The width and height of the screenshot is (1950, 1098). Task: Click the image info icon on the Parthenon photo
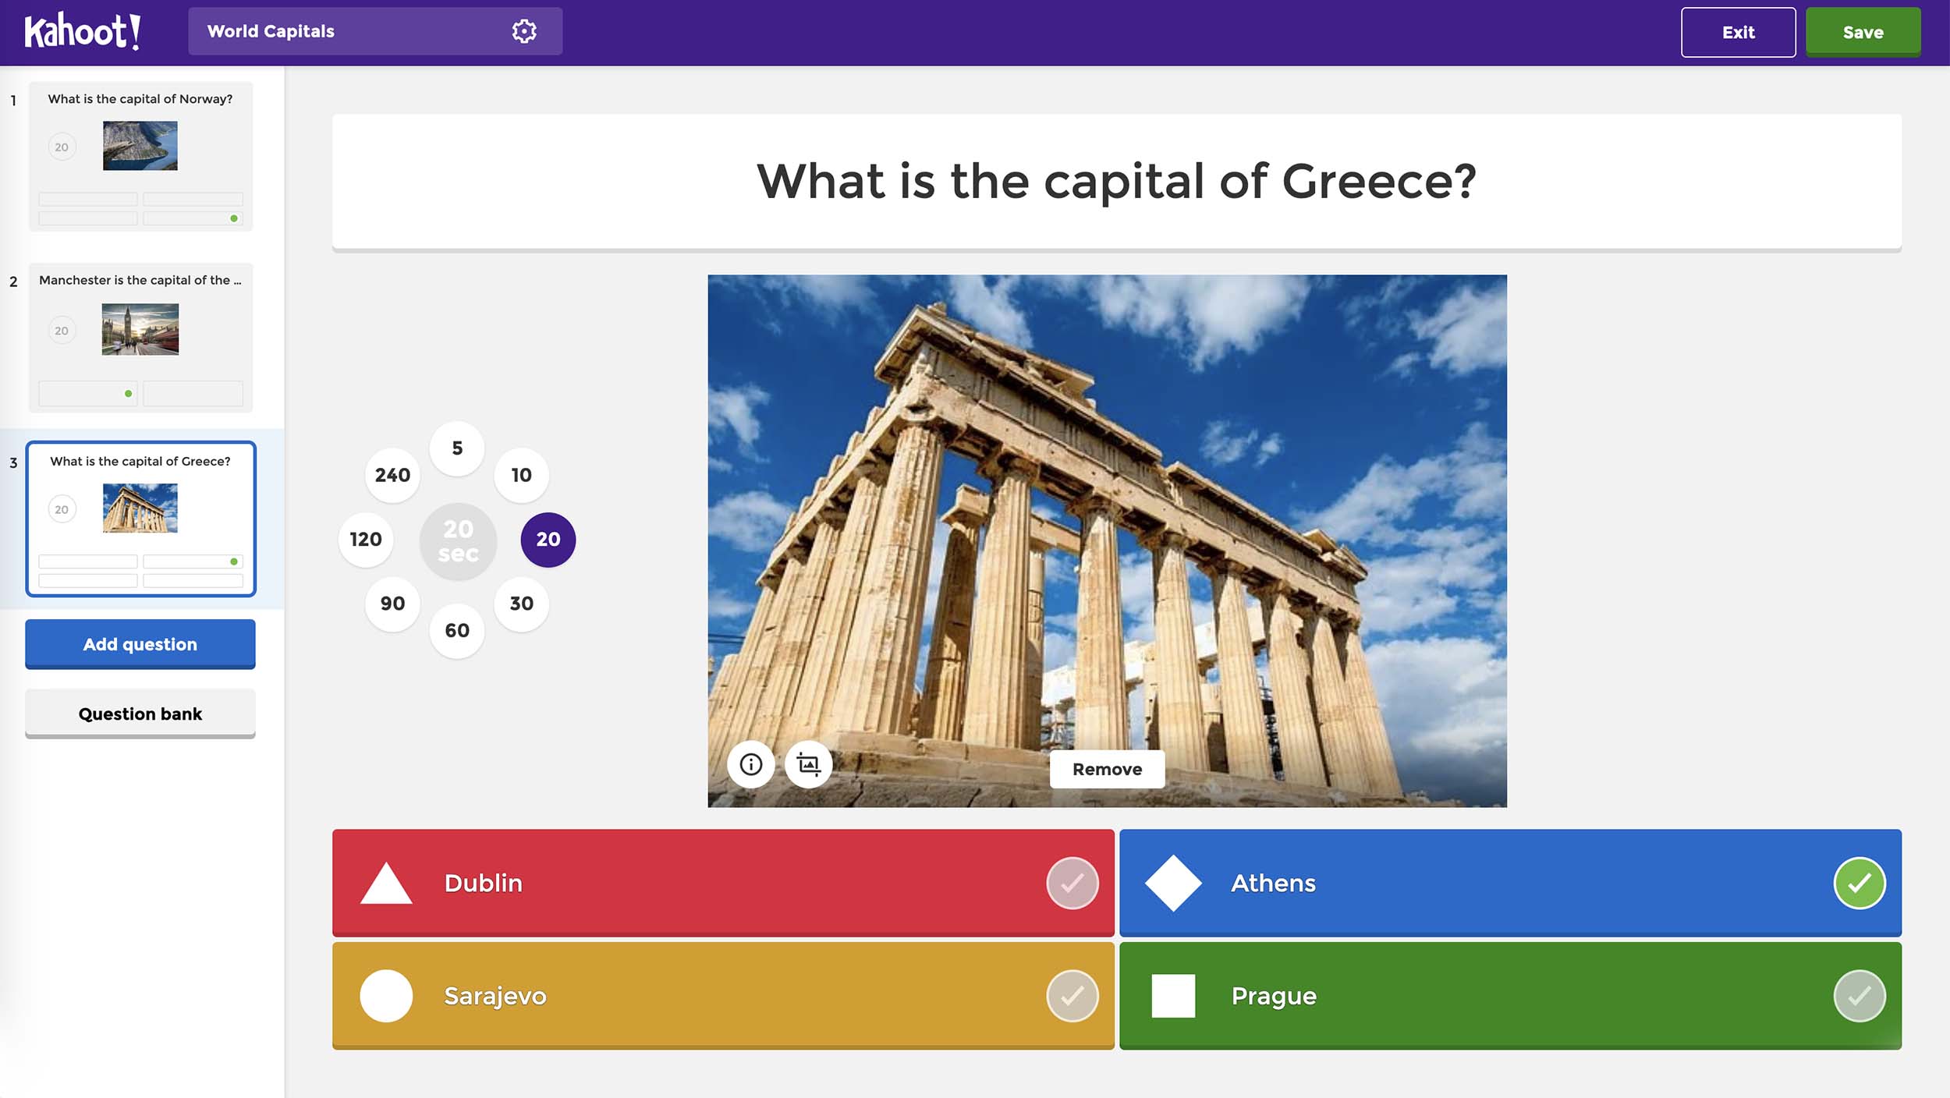[750, 763]
